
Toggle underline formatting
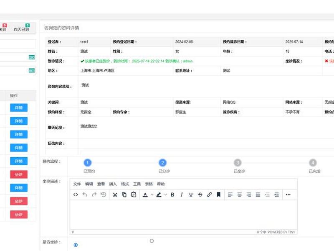tap(191, 195)
